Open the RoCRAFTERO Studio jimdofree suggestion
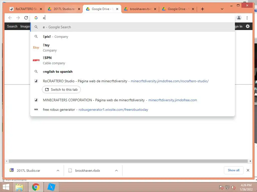Viewport: 257px width, 192px height. [x=133, y=81]
